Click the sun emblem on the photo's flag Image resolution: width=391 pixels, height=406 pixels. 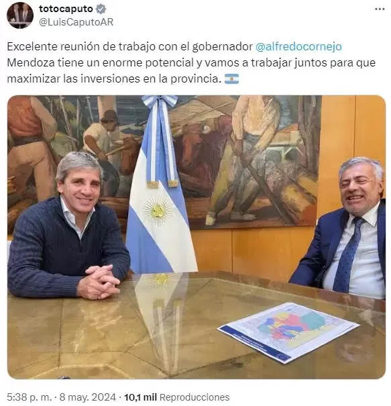coord(157,210)
